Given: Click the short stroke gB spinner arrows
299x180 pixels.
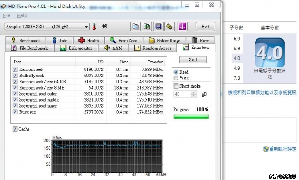Looking at the screenshot, I should [x=194, y=94].
